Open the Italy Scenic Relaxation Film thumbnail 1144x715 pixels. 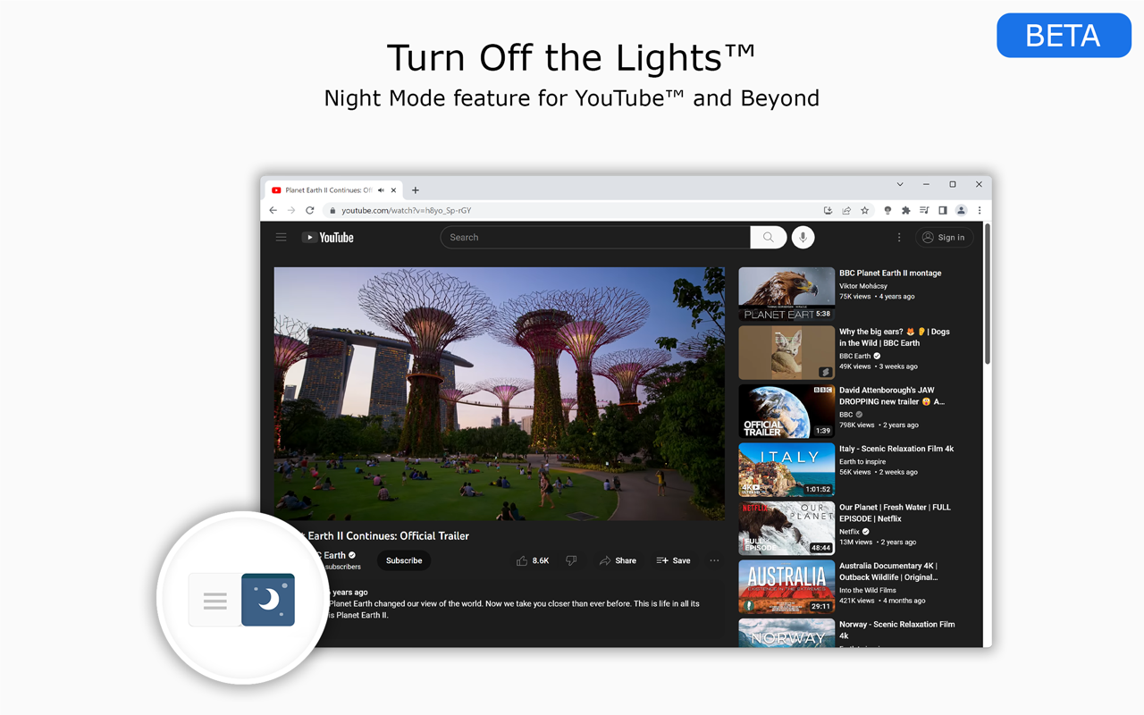point(786,469)
